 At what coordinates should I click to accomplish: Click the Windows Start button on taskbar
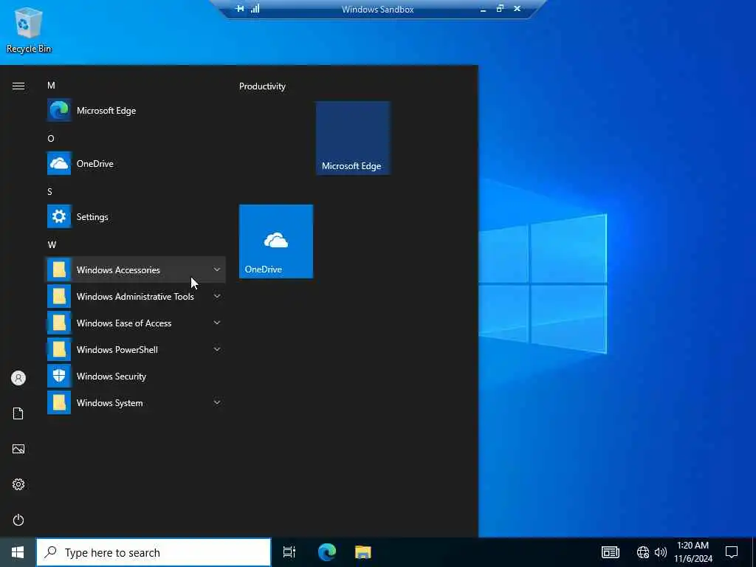pos(18,552)
